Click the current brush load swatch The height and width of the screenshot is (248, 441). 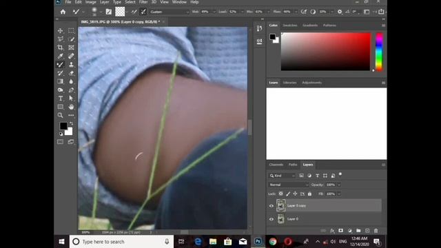[120, 12]
